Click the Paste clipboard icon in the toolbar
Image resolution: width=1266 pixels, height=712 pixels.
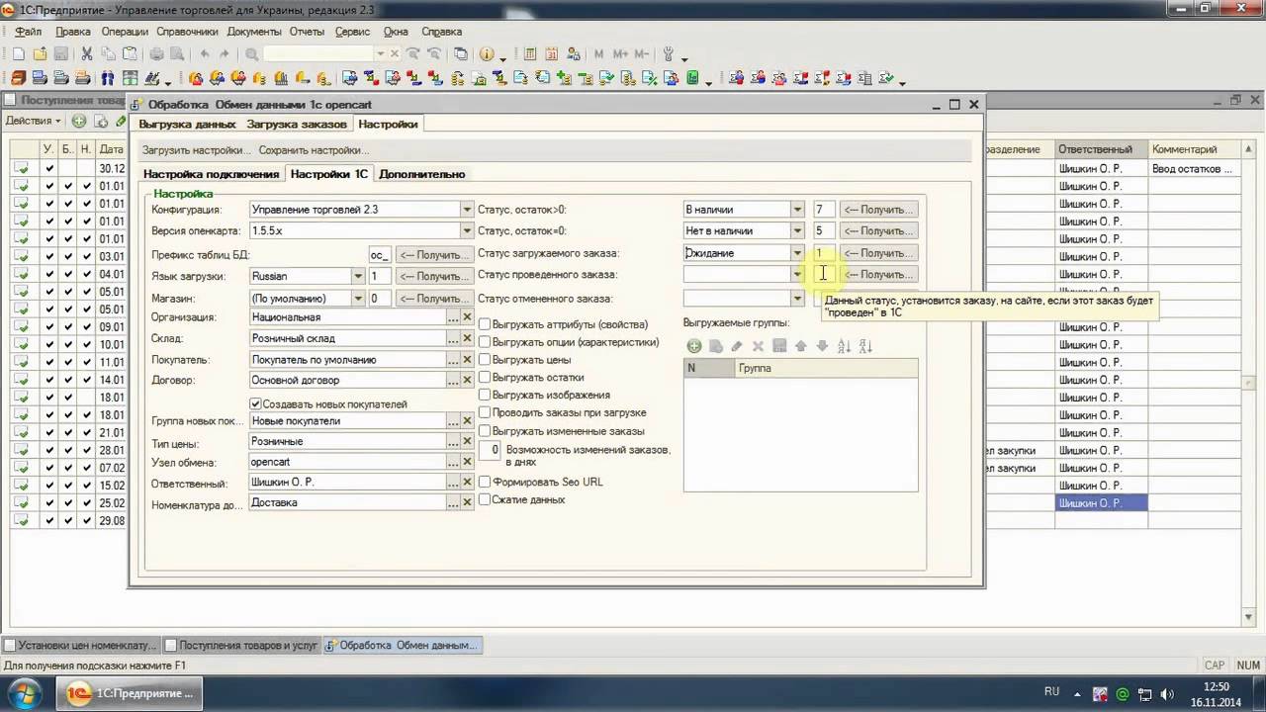(x=130, y=53)
